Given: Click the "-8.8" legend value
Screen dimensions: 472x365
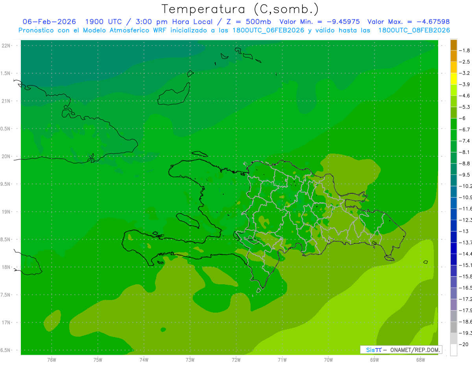Looking at the screenshot, I should 465,163.
